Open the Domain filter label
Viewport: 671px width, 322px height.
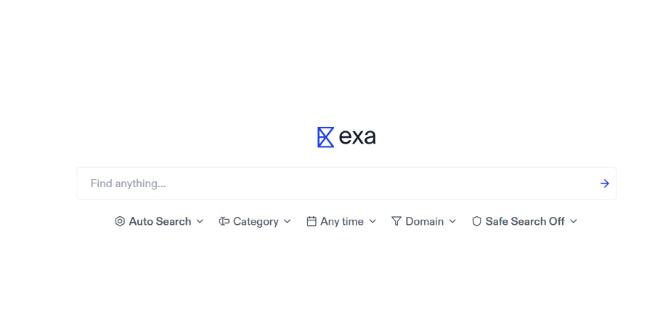(x=424, y=221)
